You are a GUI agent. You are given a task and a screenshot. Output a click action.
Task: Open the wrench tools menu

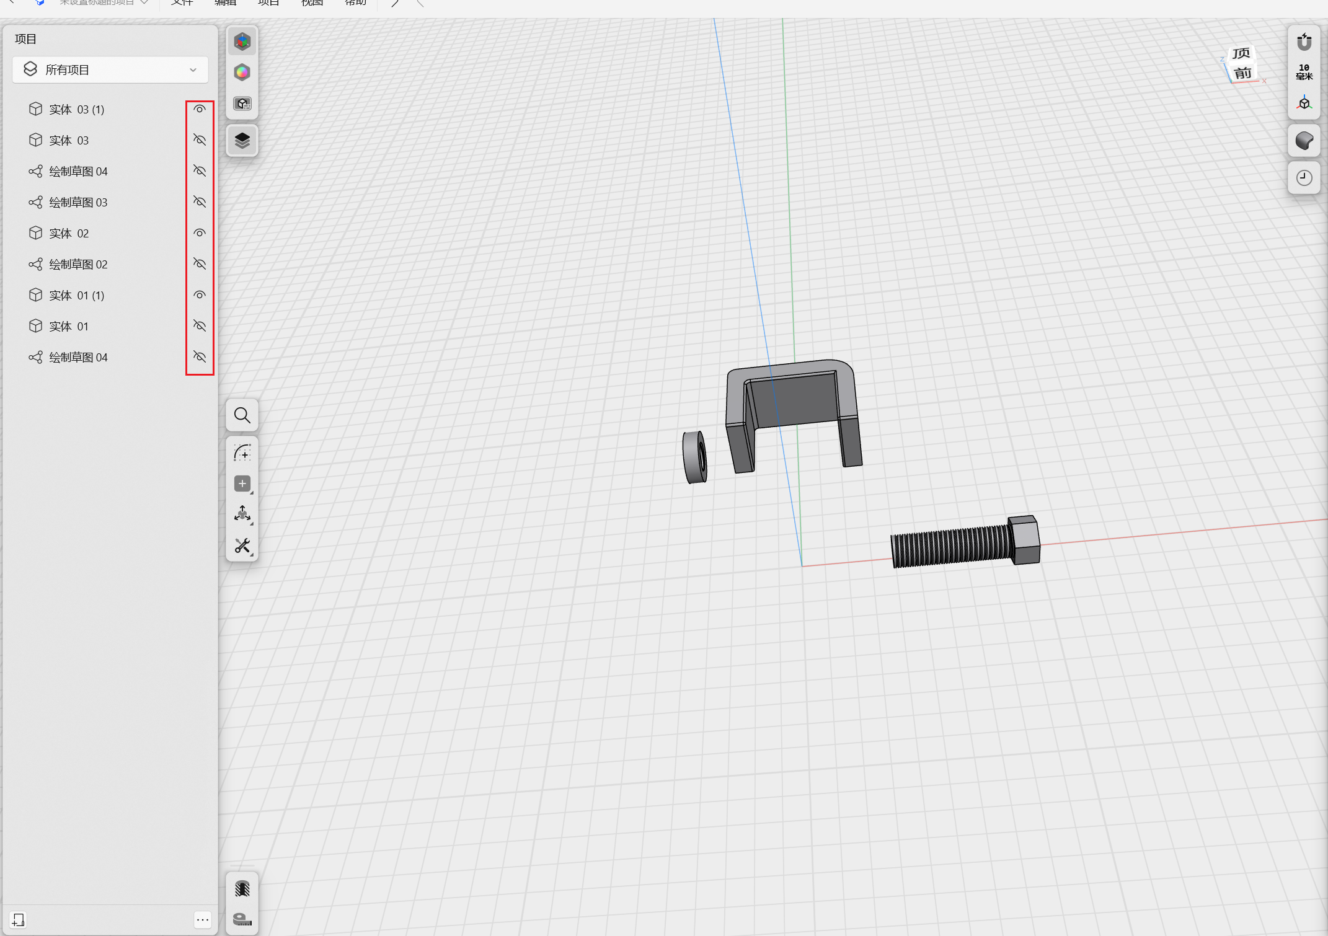[x=242, y=545]
